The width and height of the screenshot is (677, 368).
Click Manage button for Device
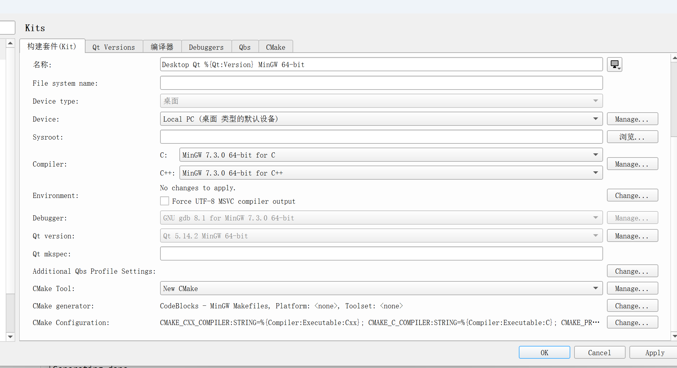click(x=632, y=119)
